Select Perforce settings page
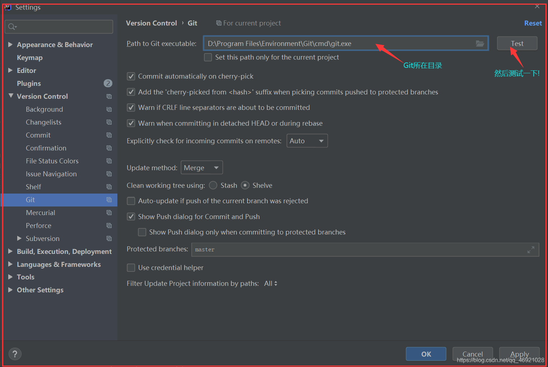 point(38,226)
